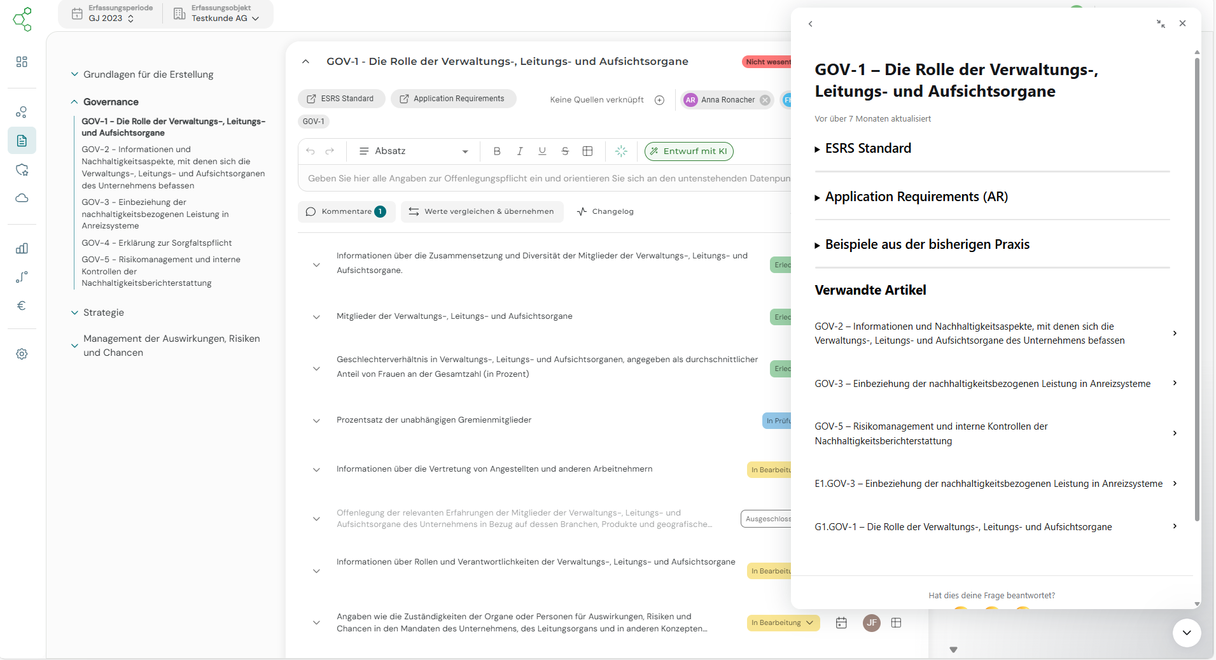Click the Entwurf mit KI button

click(x=688, y=151)
